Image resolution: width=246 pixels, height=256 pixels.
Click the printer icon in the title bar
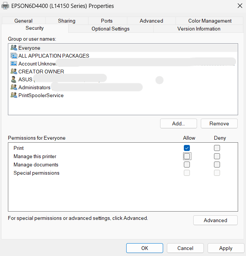tap(5, 6)
